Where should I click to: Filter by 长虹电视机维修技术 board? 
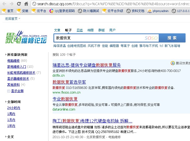click(21, 73)
